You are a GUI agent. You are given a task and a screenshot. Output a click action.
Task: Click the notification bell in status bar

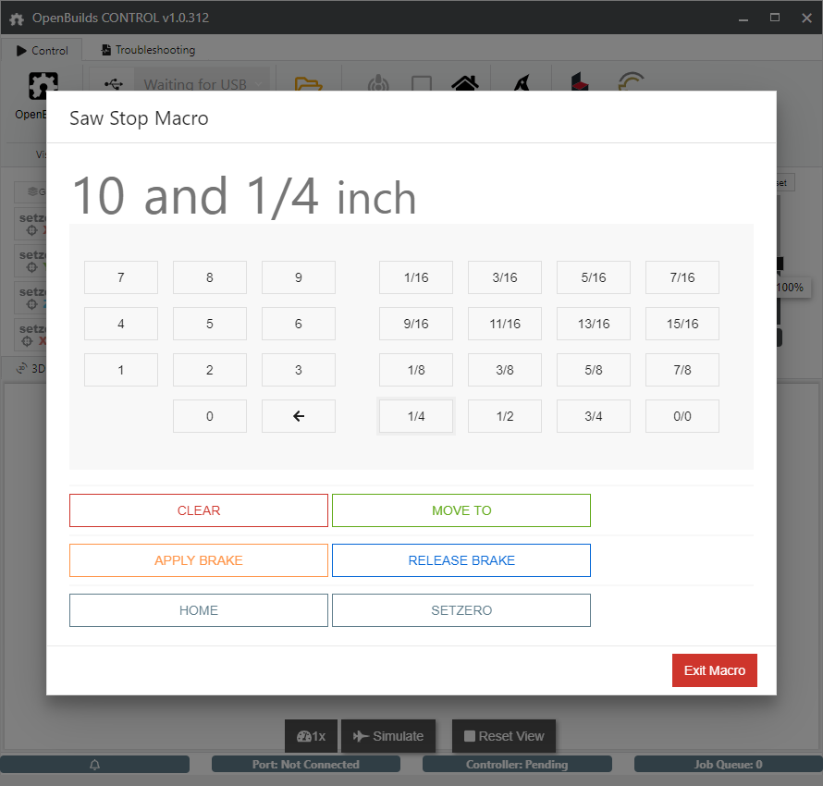pos(94,765)
